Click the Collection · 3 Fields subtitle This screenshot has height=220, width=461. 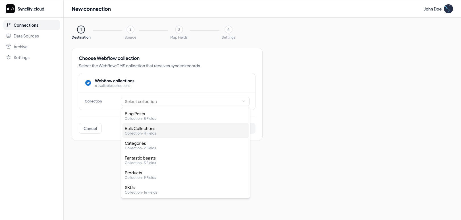[x=140, y=163]
